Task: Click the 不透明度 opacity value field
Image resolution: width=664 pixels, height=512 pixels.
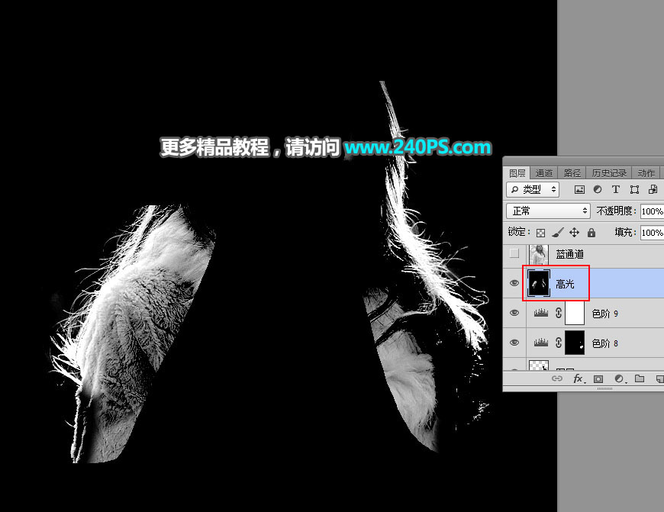Action: (652, 211)
